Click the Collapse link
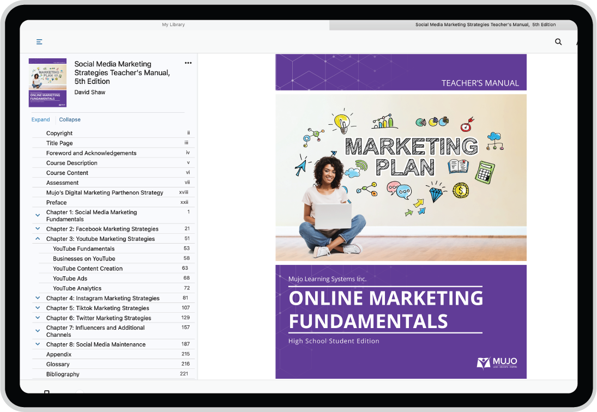 pos(70,119)
